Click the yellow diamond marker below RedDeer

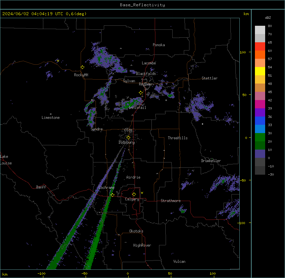tap(141, 93)
